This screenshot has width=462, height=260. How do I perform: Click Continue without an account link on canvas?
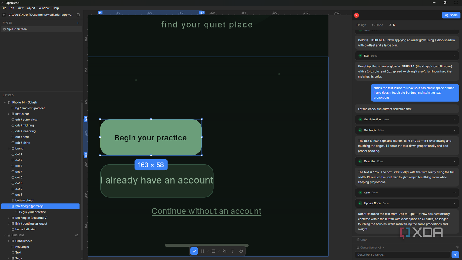coord(206,211)
